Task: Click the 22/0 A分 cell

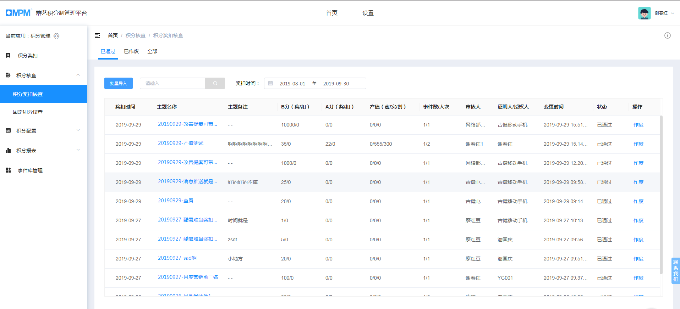Action: click(330, 144)
